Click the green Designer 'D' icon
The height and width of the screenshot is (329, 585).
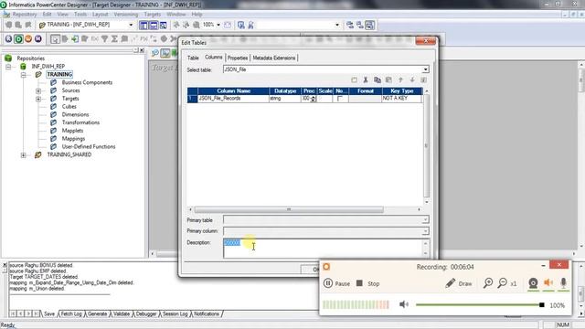click(18, 38)
